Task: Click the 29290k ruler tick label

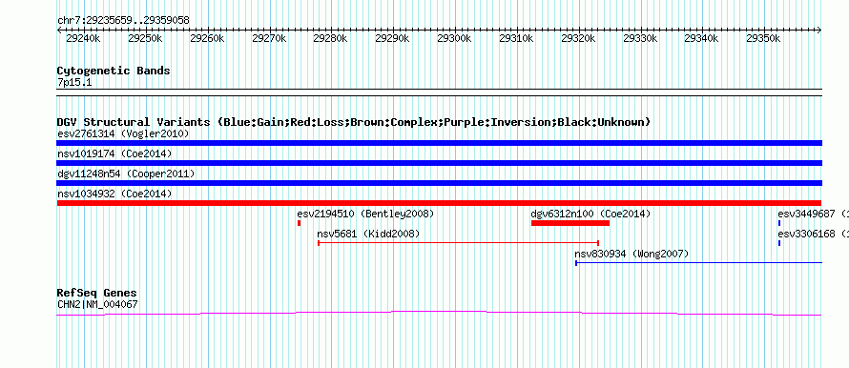Action: point(393,38)
